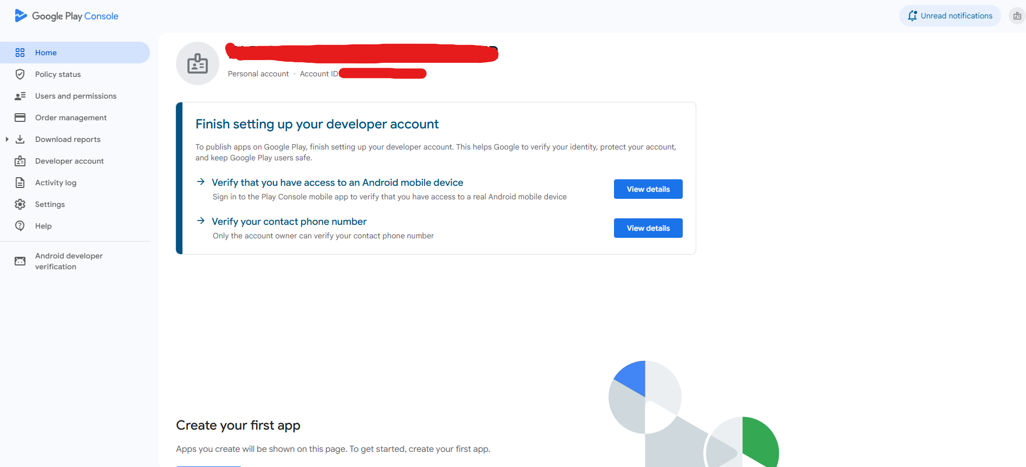The height and width of the screenshot is (467, 1026).
Task: Click the Android developer verification icon
Action: [x=20, y=261]
